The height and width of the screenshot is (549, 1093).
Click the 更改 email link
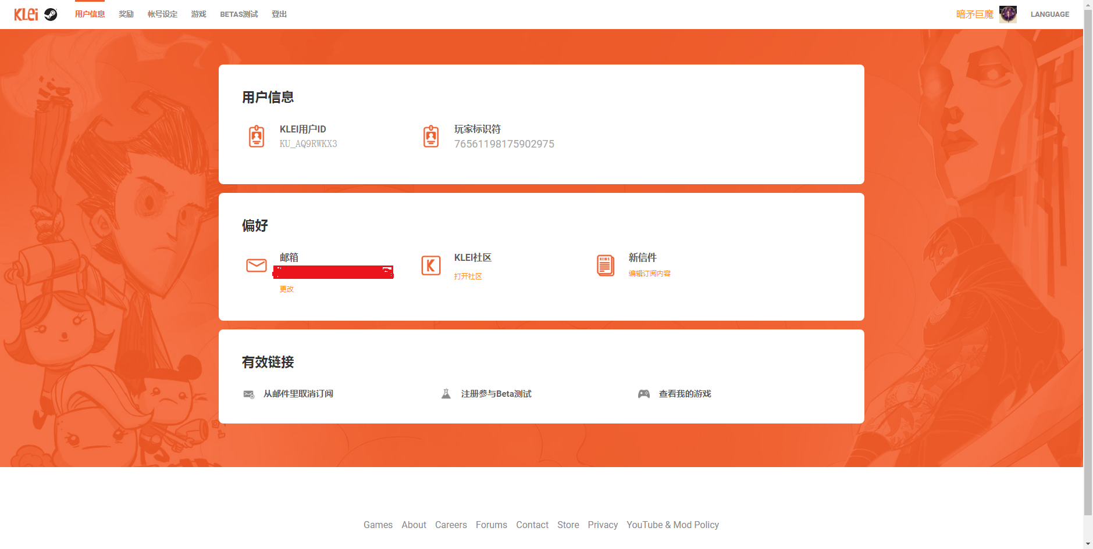pos(287,289)
